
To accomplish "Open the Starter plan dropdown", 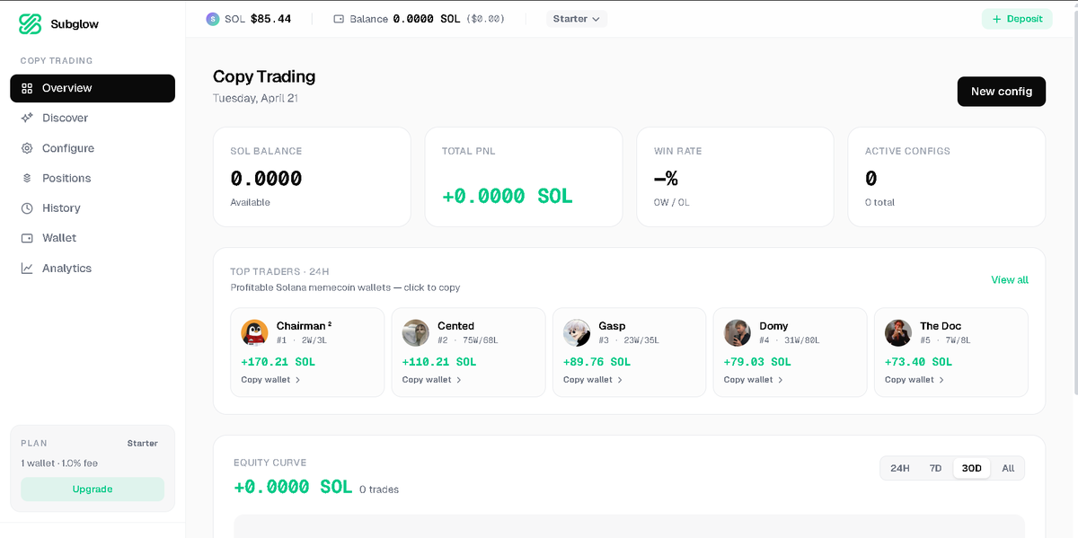I will (577, 19).
